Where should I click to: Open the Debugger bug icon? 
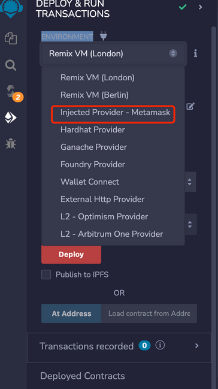click(11, 144)
